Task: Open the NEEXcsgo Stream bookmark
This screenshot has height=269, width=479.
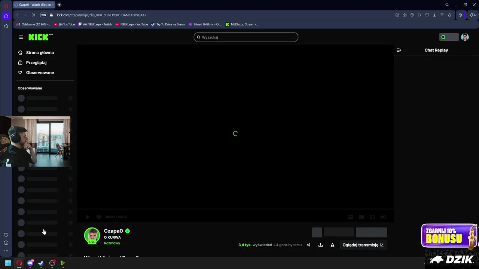Action: 242,24
